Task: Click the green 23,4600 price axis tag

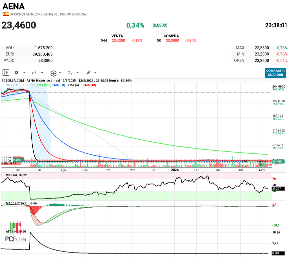Action: coord(278,162)
